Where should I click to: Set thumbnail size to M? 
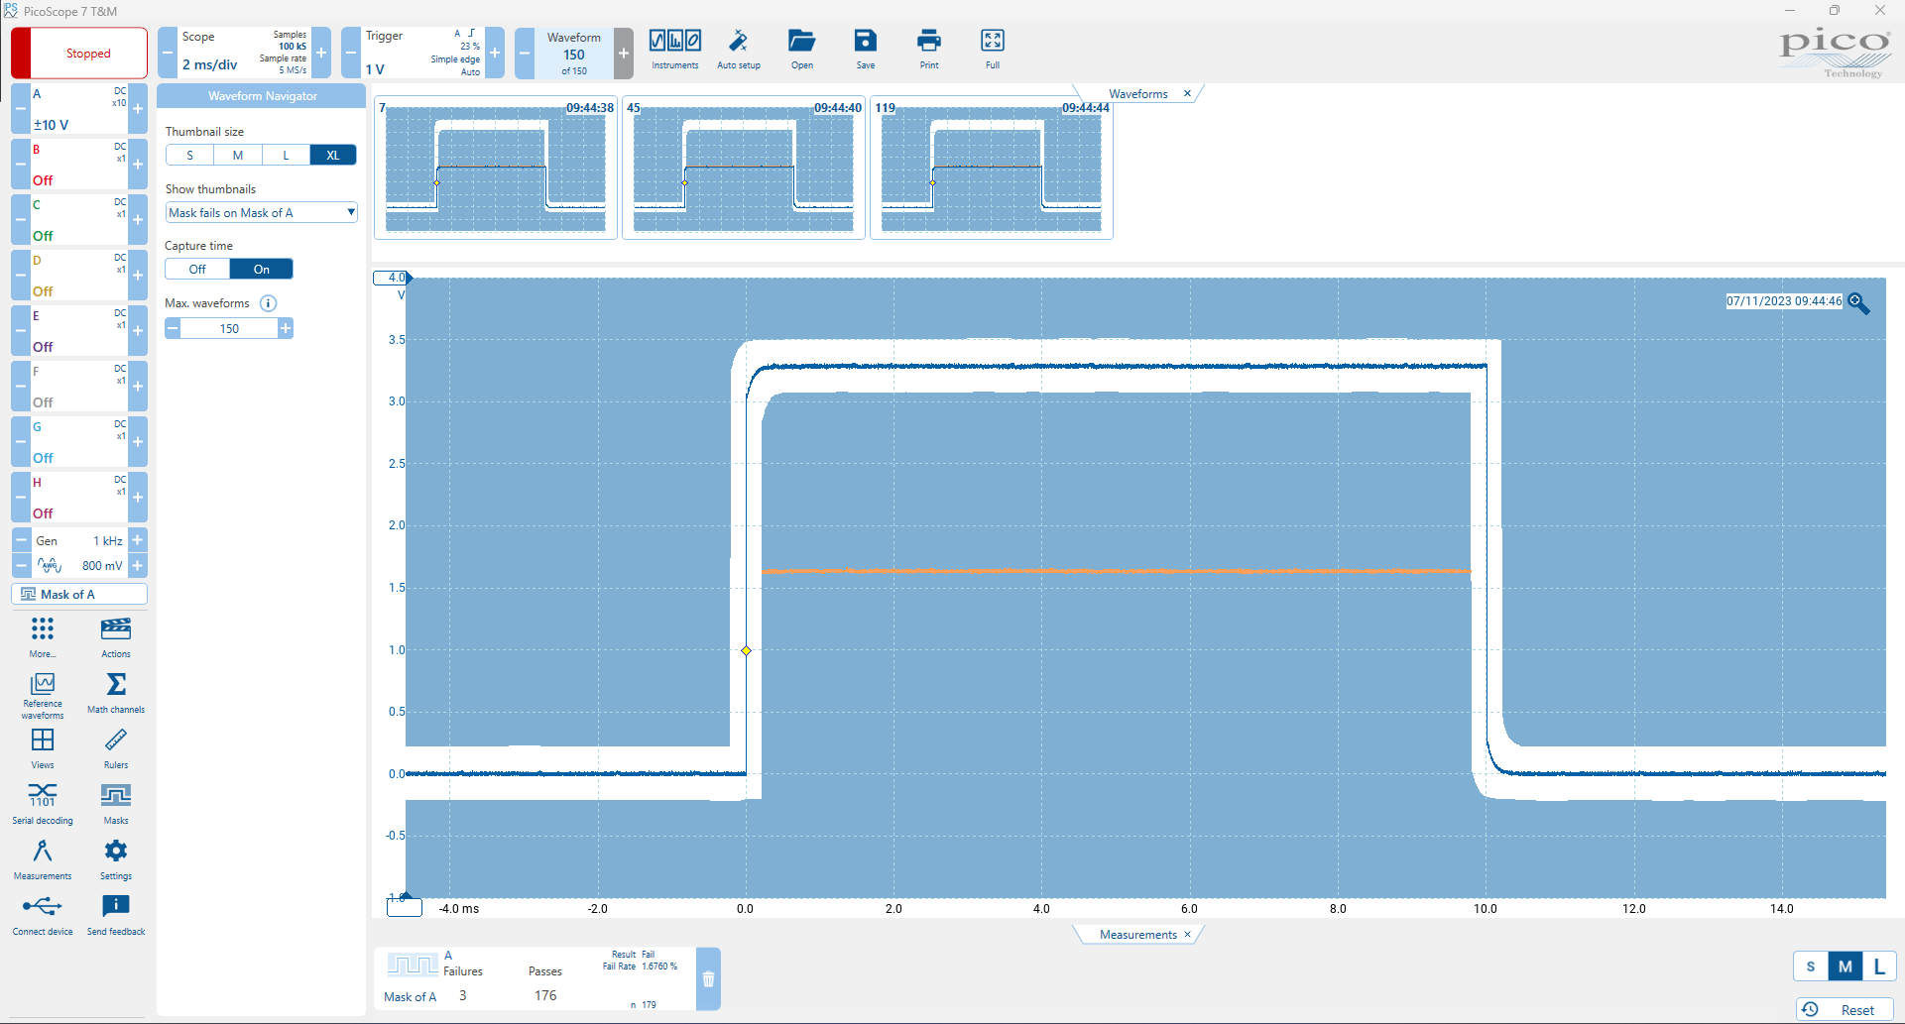click(238, 156)
